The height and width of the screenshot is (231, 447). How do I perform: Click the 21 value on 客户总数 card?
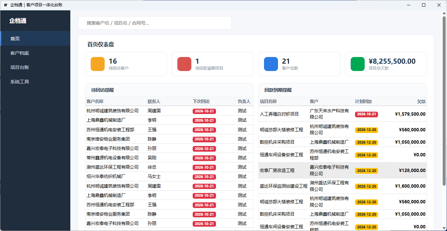pos(286,61)
